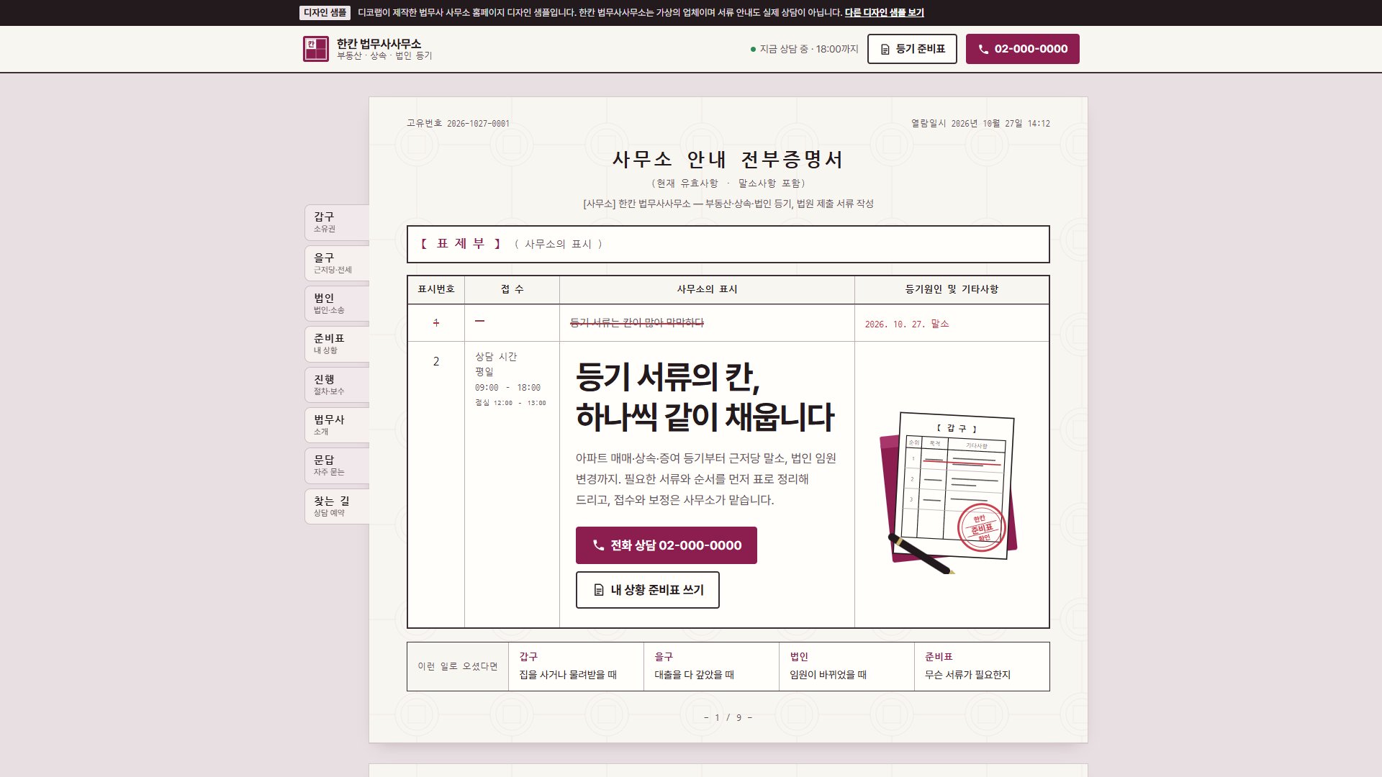Click the 이런 일로 오셨다면 label

coord(458,666)
